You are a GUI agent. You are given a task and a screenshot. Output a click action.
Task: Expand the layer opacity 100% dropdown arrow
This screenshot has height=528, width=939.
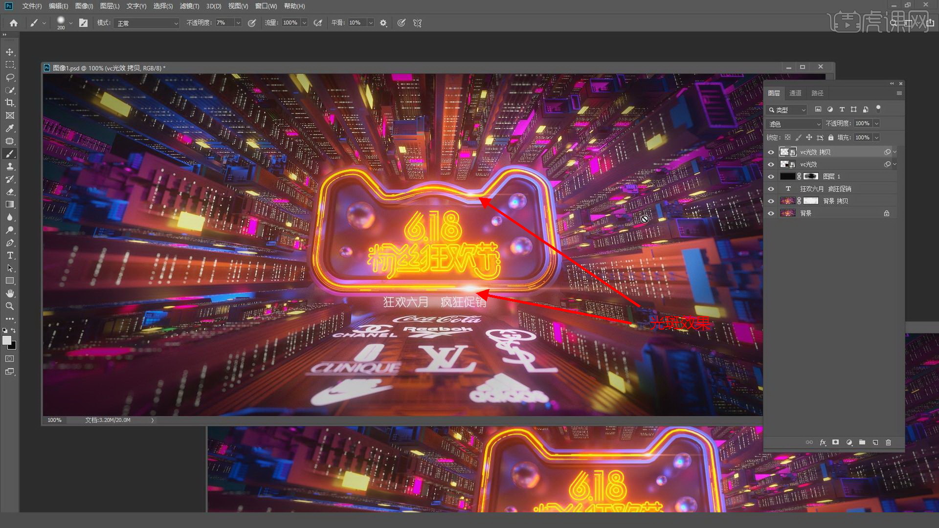876,124
